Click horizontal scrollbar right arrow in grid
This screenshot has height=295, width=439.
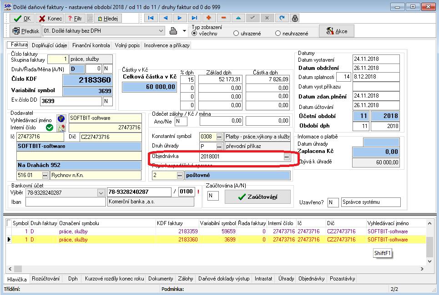pos(422,269)
